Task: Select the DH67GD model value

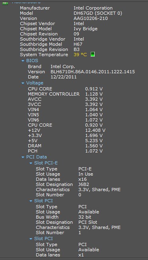Action: coord(98,13)
